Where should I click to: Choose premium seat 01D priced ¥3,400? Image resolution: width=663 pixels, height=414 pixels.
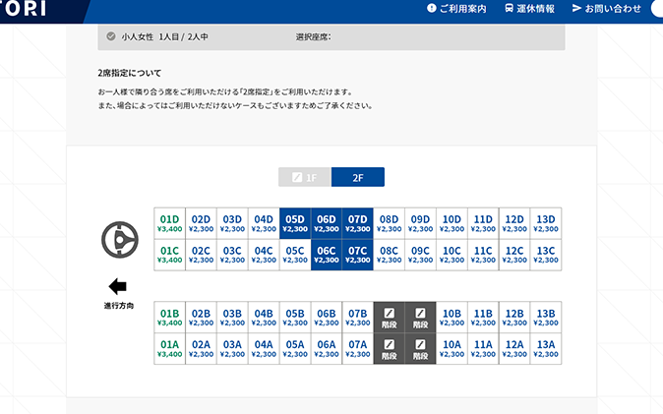pyautogui.click(x=169, y=223)
